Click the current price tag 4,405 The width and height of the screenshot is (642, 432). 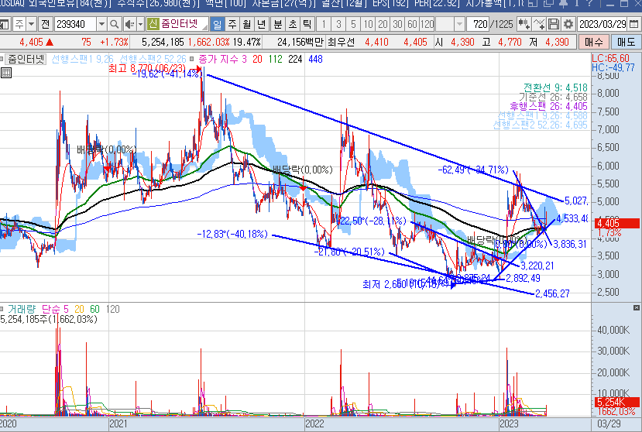616,223
